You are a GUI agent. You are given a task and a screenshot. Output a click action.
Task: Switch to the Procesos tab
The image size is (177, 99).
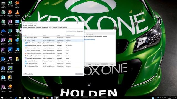(x=25, y=28)
